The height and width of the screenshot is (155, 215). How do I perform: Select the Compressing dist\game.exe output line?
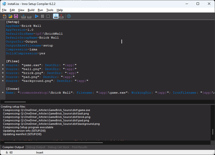click(x=46, y=110)
